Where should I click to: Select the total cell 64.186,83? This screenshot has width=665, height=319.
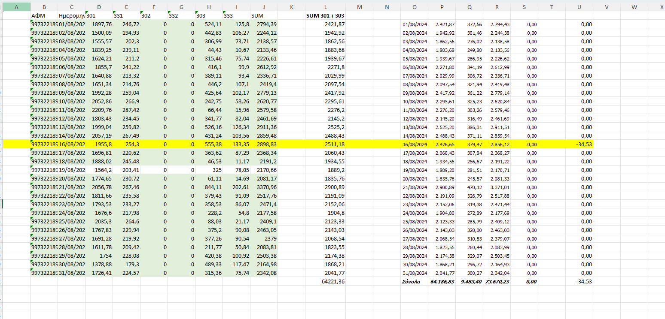442,282
